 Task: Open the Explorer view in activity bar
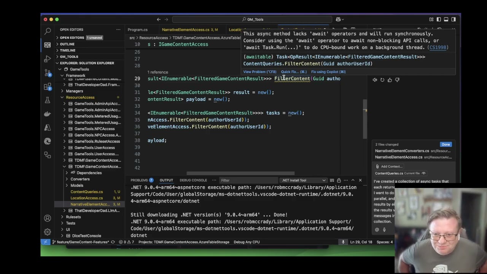click(x=48, y=45)
